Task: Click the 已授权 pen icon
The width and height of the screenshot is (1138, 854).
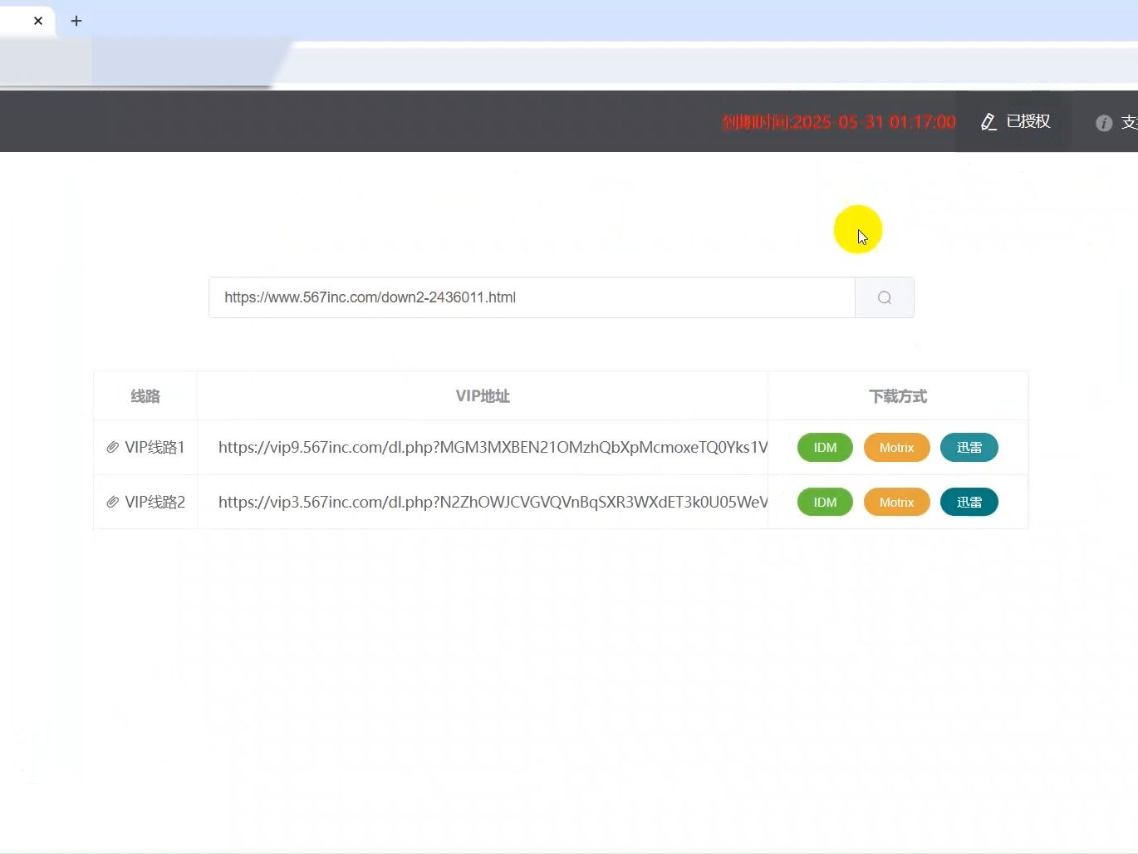Action: click(988, 122)
